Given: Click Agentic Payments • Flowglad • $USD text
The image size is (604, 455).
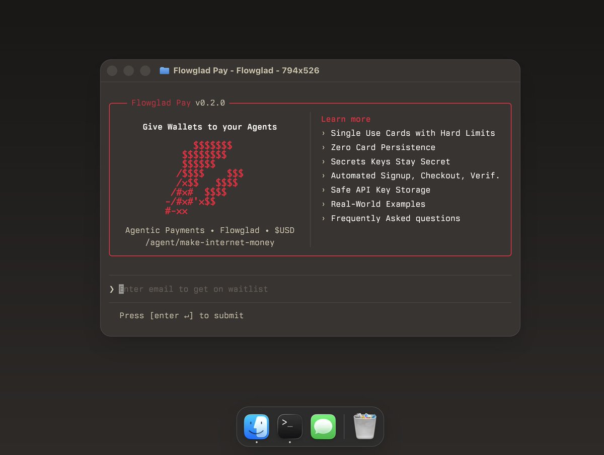Looking at the screenshot, I should pos(210,230).
